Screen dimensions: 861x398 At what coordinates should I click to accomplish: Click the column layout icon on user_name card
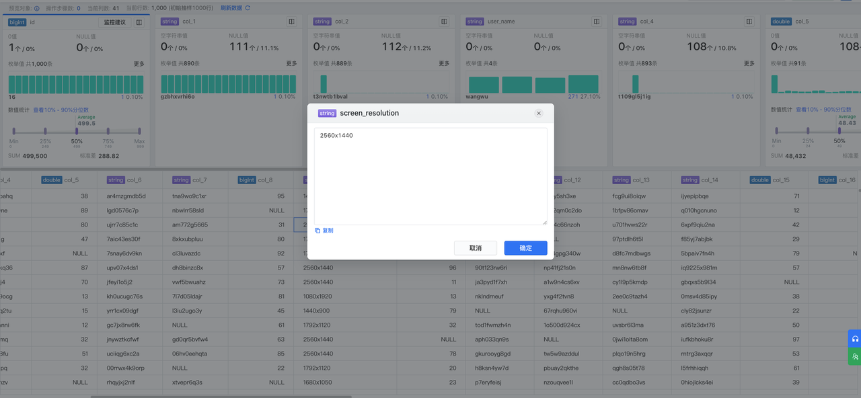point(597,22)
